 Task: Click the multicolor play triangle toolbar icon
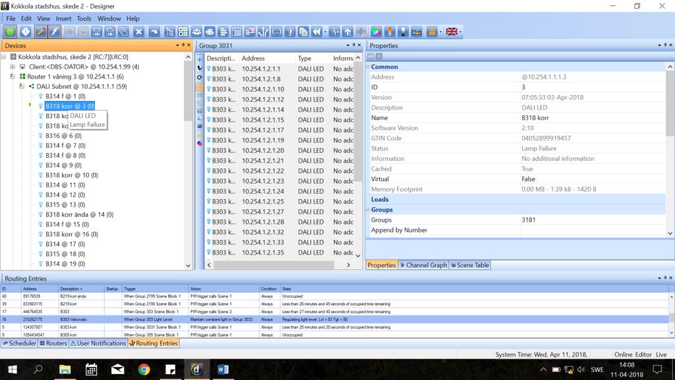click(x=376, y=32)
